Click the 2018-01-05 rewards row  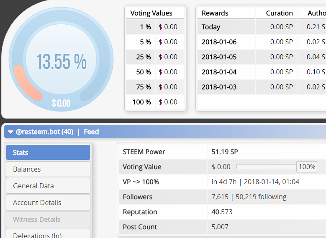tap(262, 57)
